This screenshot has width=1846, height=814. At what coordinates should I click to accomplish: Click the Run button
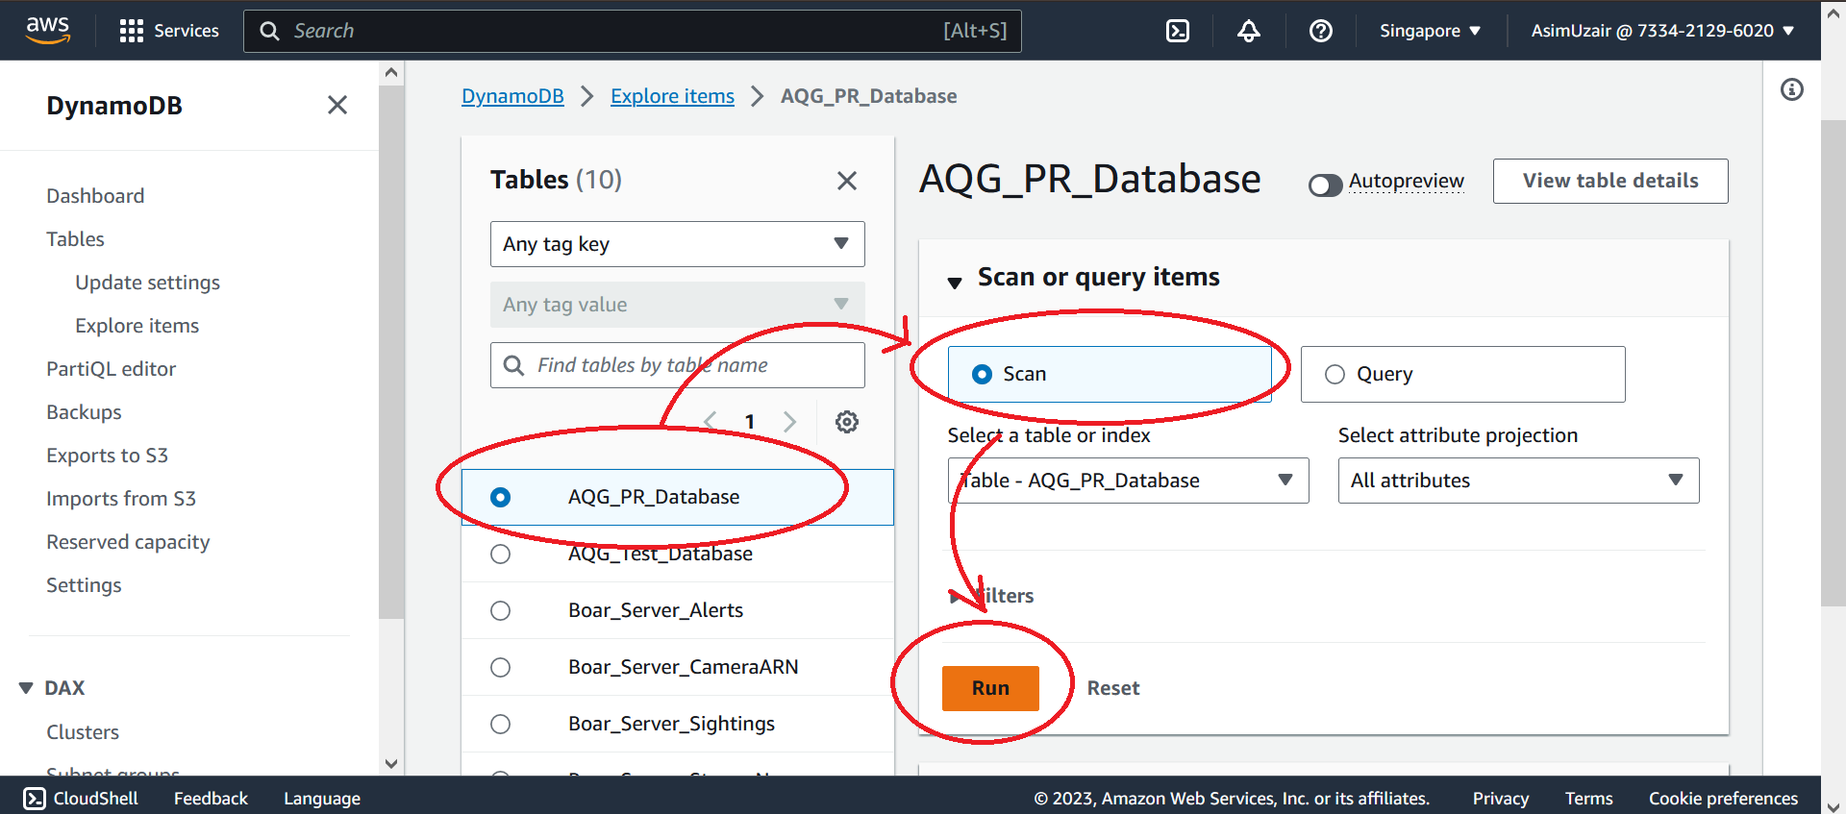[x=990, y=688]
